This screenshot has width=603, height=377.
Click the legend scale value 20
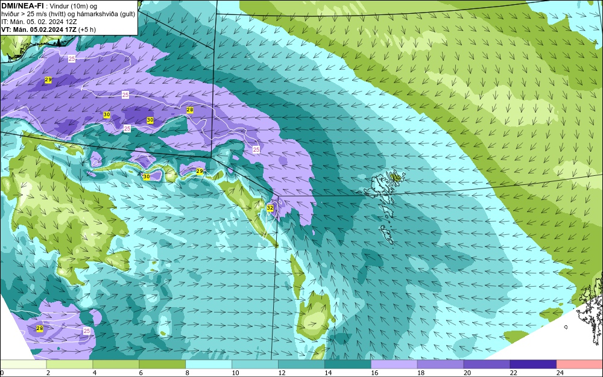coord(467,373)
